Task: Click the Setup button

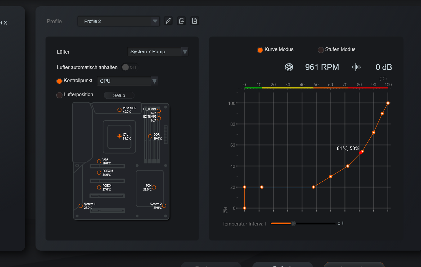Action: (x=119, y=95)
